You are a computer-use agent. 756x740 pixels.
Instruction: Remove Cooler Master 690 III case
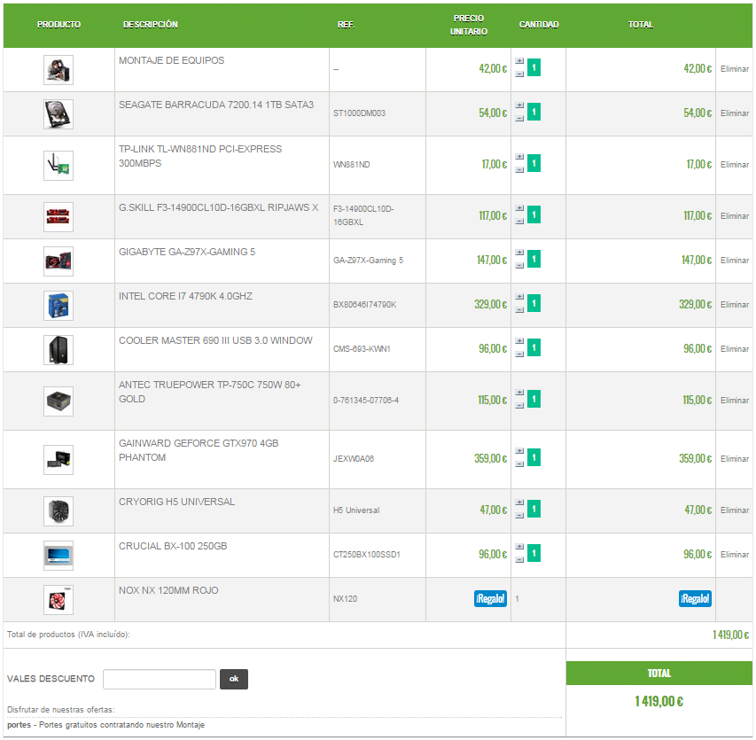coord(735,349)
